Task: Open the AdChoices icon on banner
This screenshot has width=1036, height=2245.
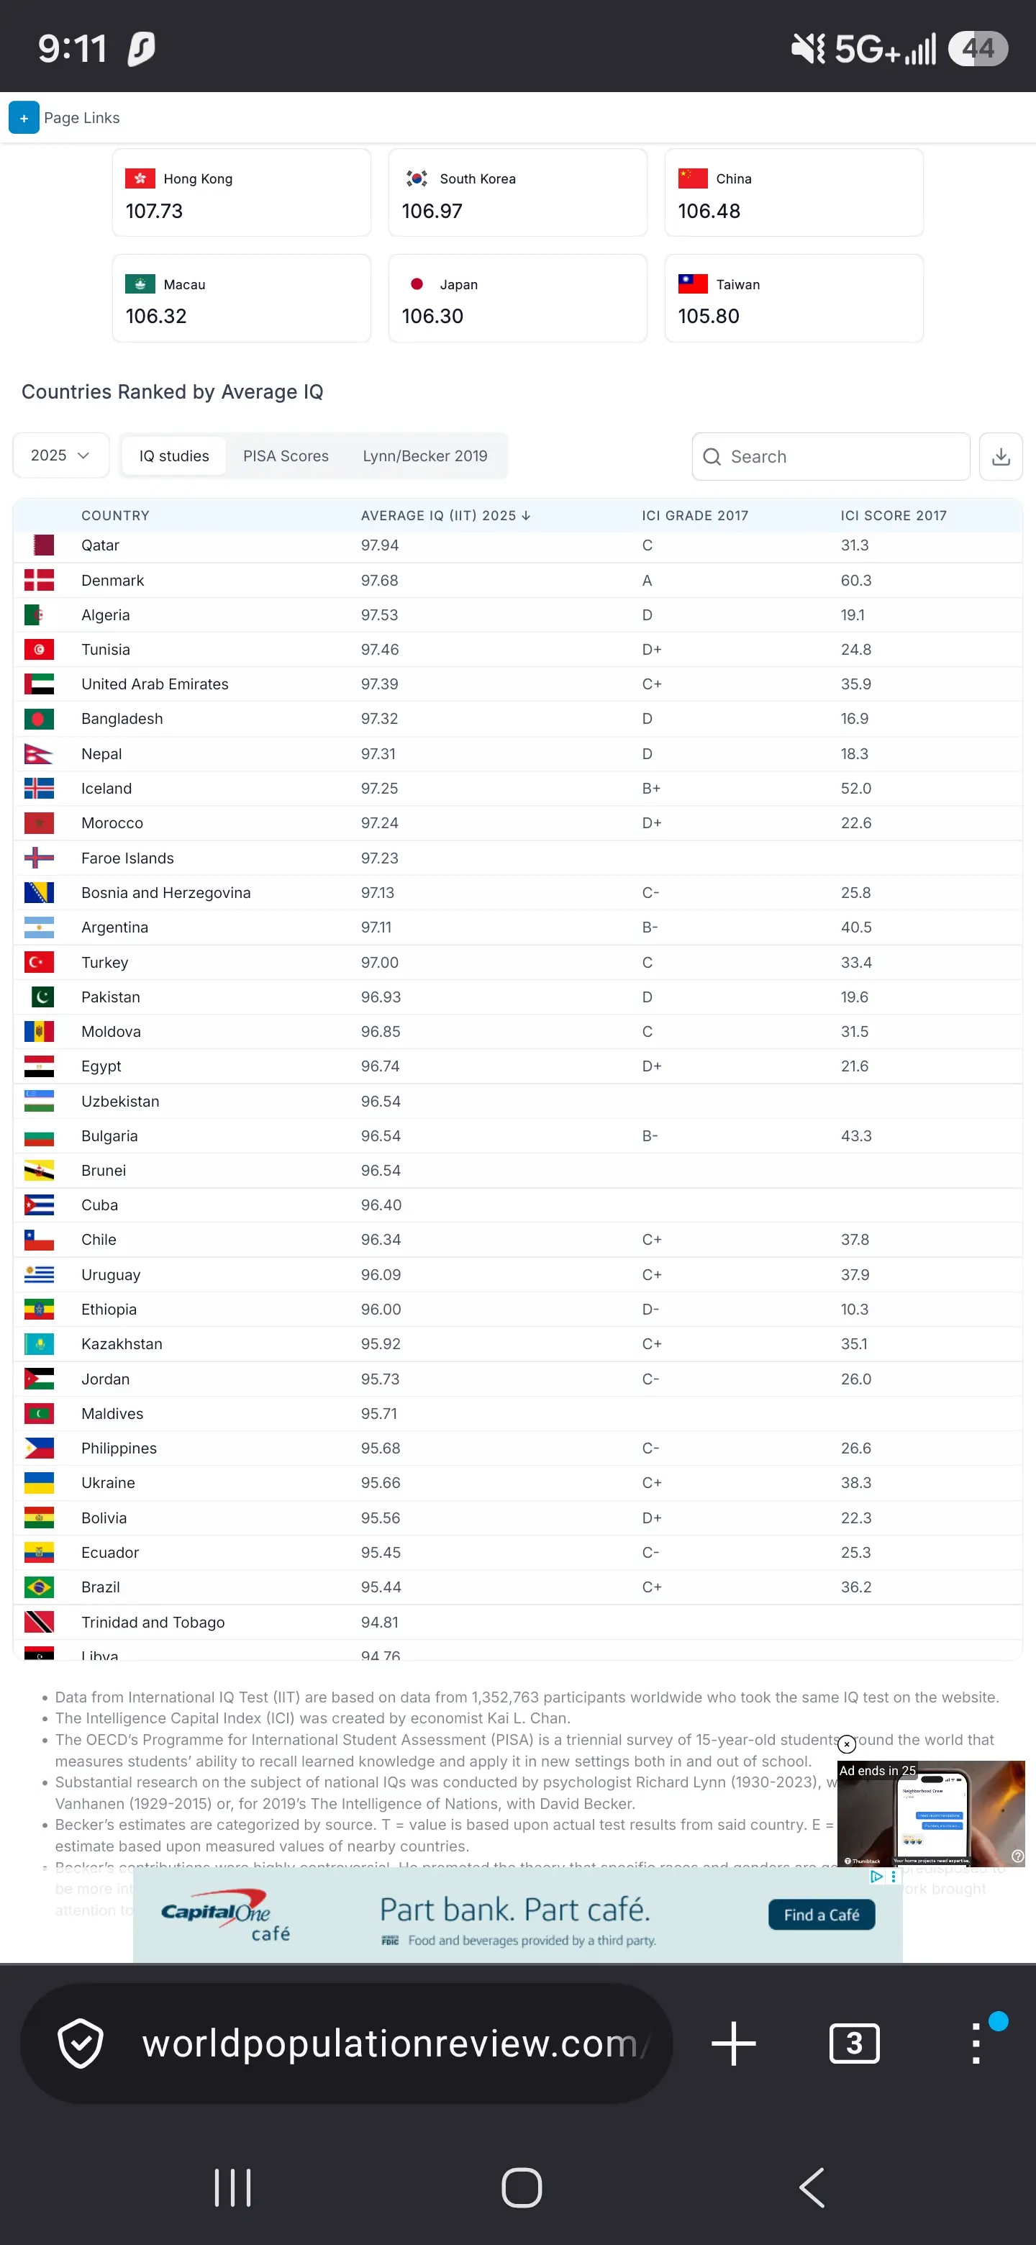Action: pyautogui.click(x=876, y=1877)
